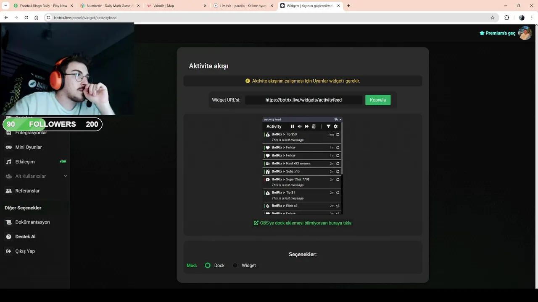
Task: Click the Referanslar people icon
Action: (x=8, y=191)
